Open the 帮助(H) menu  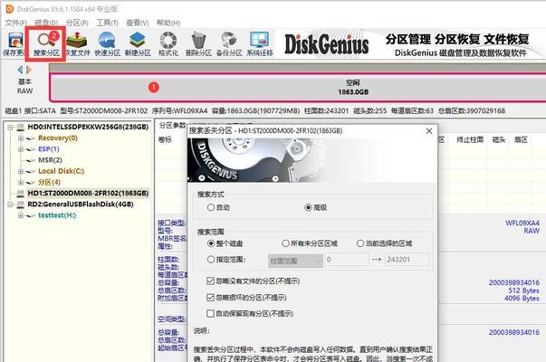coord(168,23)
